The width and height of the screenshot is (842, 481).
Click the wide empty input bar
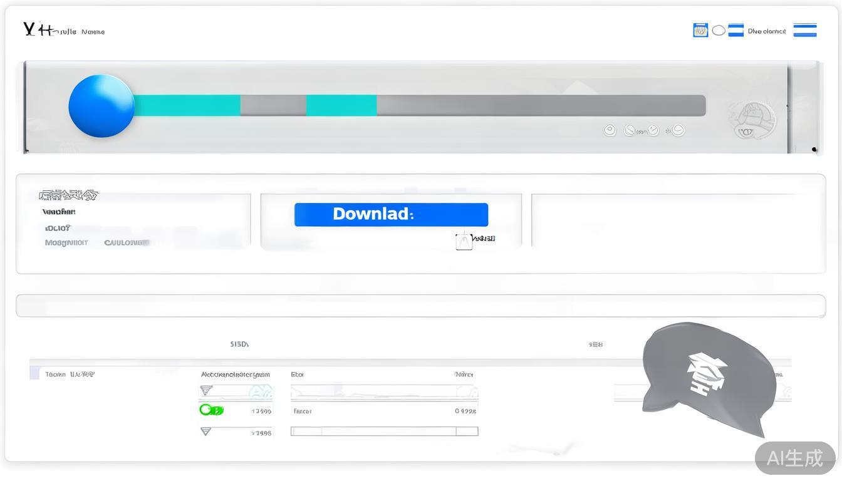click(420, 306)
